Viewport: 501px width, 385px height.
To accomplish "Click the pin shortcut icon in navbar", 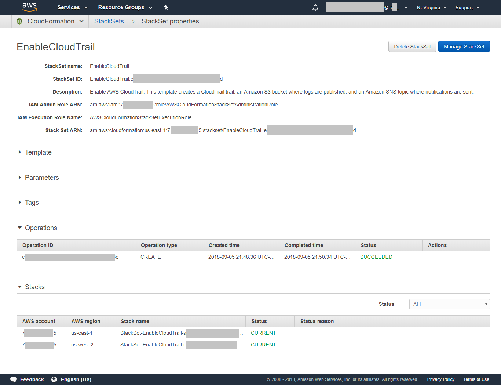I will click(x=166, y=7).
